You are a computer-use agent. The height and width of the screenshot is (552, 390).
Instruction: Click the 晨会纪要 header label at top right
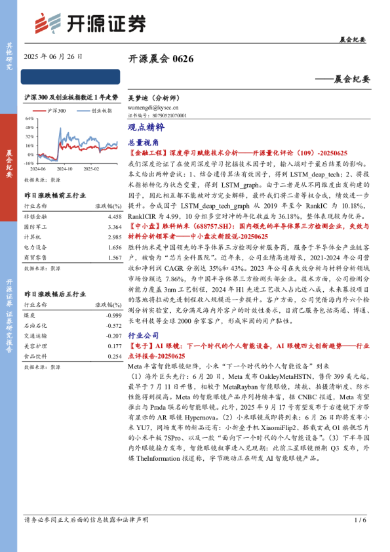(353, 40)
